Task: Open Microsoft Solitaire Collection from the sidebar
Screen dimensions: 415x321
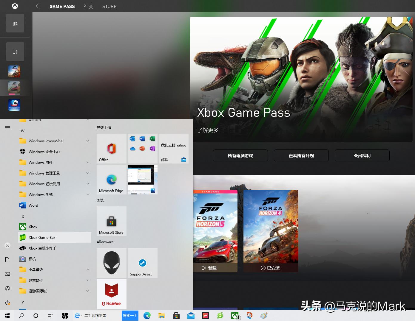Action: point(14,105)
